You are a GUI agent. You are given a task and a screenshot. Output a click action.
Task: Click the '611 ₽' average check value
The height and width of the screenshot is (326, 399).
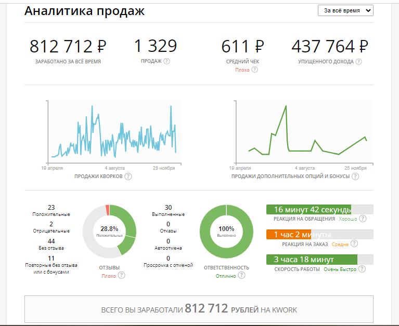242,47
